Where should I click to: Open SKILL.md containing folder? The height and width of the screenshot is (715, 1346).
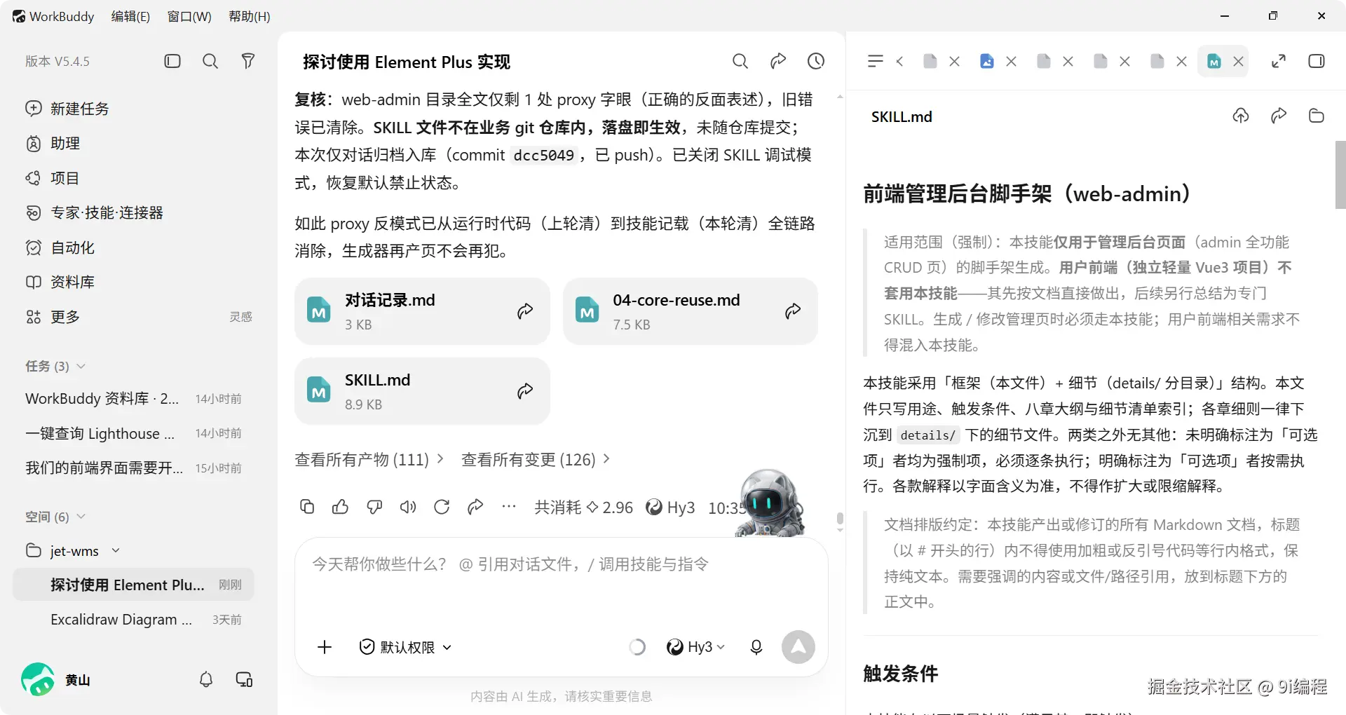click(x=1317, y=116)
